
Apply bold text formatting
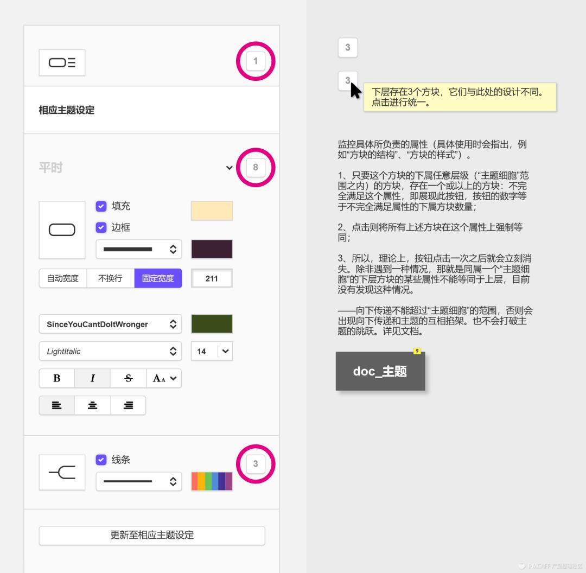click(x=56, y=378)
